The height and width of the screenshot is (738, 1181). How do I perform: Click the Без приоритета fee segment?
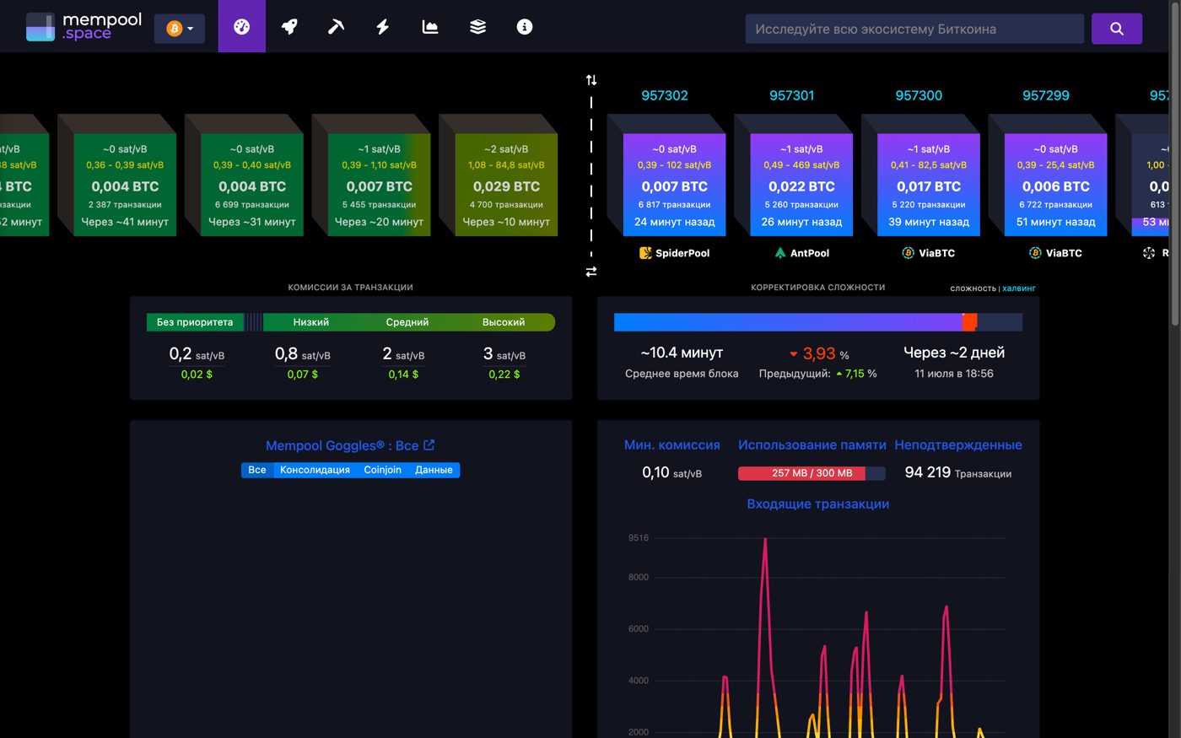(x=195, y=322)
